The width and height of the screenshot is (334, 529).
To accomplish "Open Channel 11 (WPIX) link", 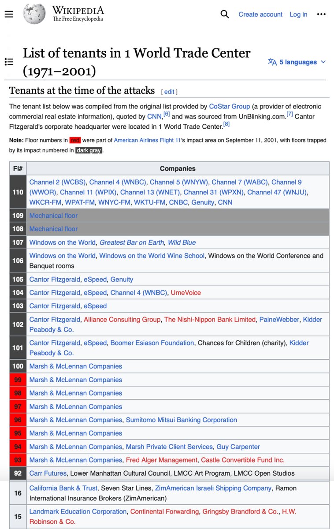I will 88,192.
